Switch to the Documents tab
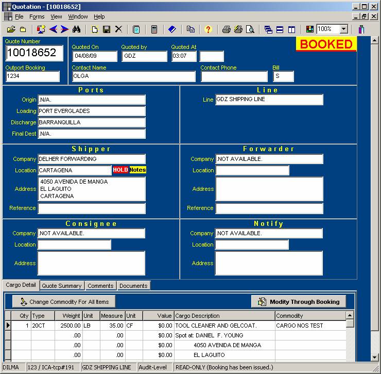381x374 pixels. coord(133,286)
